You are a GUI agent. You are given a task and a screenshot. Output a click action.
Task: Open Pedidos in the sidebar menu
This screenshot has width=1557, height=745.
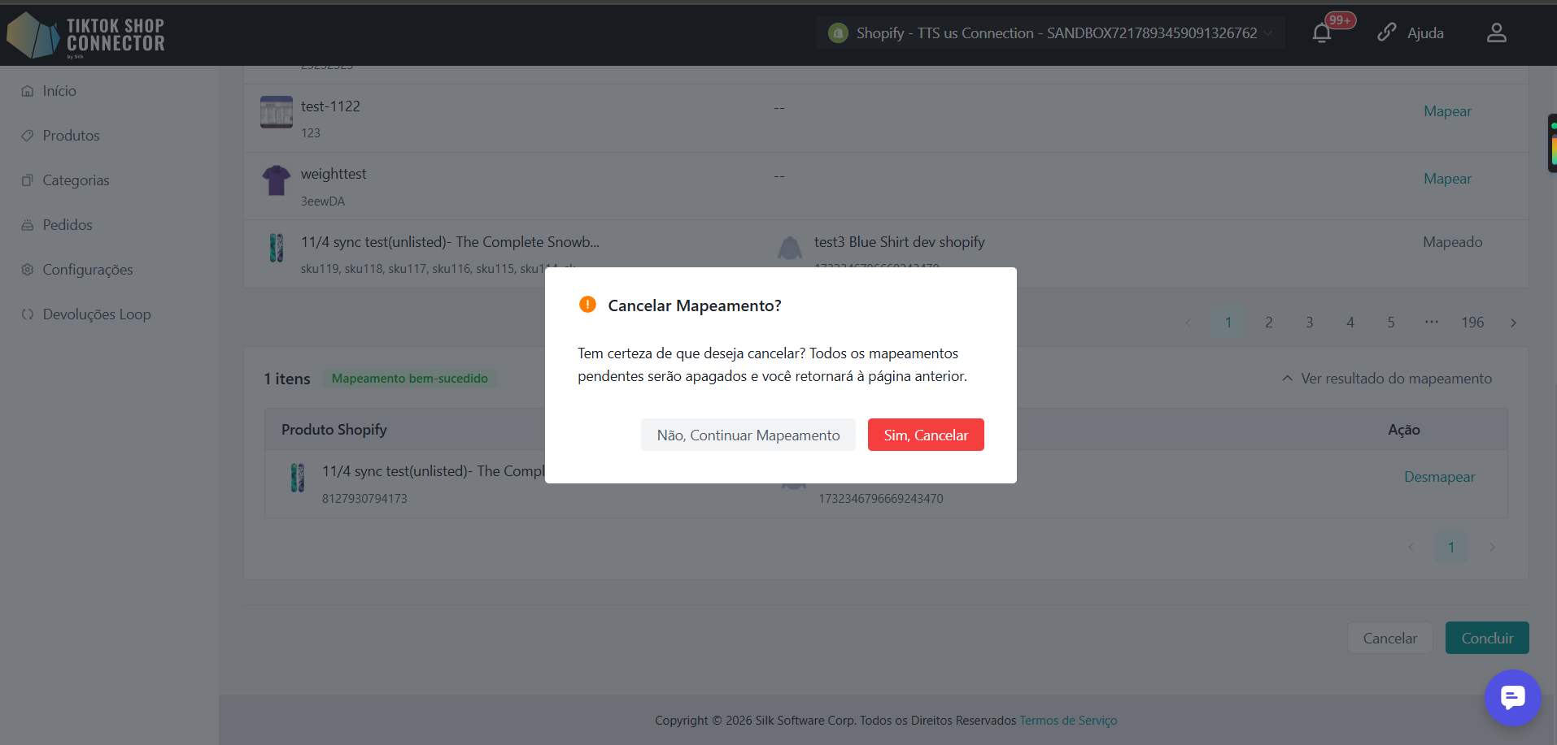[x=68, y=225]
